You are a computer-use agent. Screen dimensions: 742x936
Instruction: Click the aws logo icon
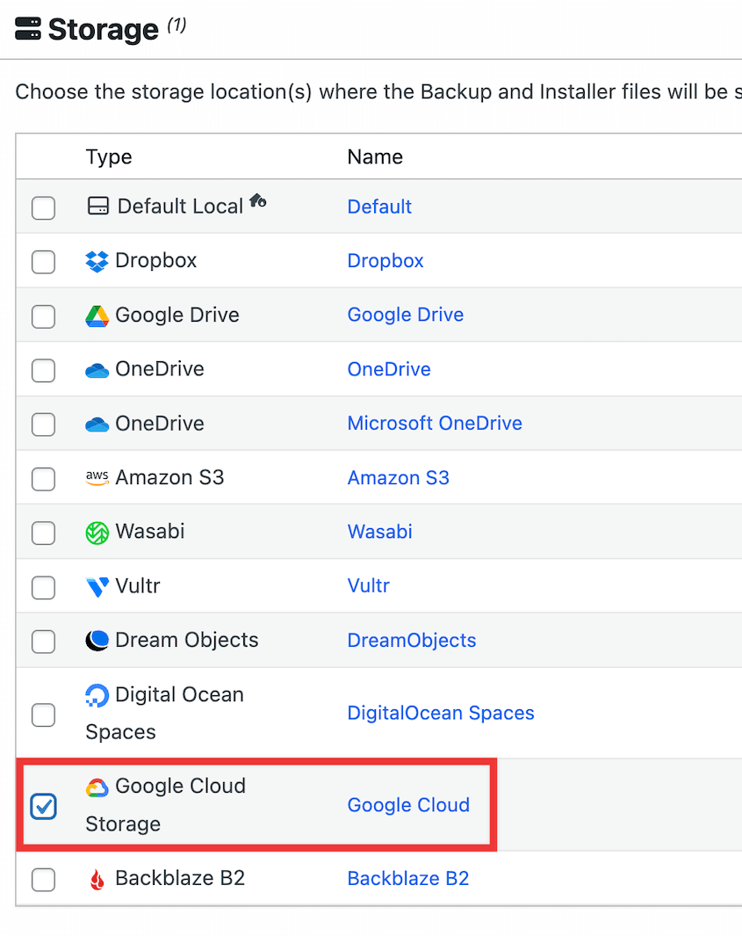(x=97, y=477)
